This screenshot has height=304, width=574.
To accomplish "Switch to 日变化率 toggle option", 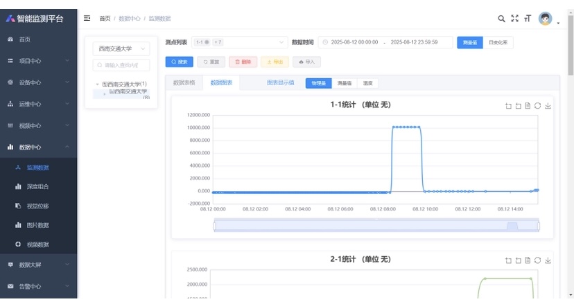I will 498,42.
